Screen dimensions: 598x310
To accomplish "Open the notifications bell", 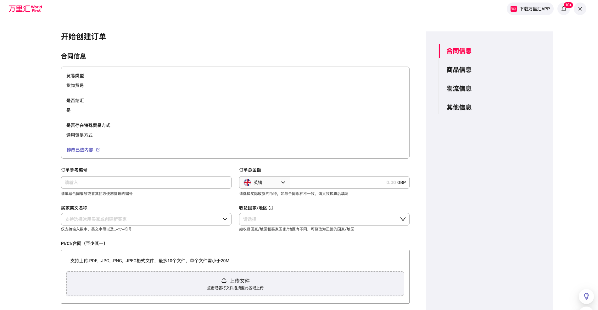I will click(563, 9).
